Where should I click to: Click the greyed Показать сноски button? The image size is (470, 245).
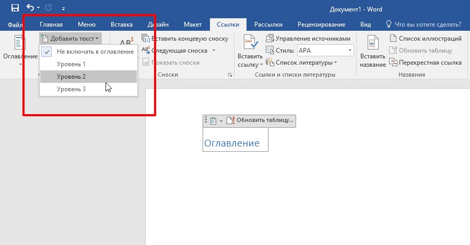click(171, 63)
